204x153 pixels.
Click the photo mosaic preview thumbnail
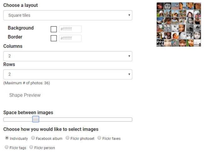coord(179,24)
